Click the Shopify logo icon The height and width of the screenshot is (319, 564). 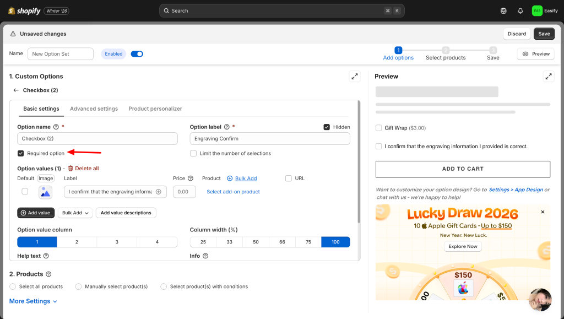[x=12, y=10]
